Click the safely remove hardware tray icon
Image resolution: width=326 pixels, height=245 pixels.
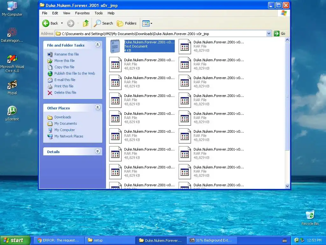pos(302,240)
